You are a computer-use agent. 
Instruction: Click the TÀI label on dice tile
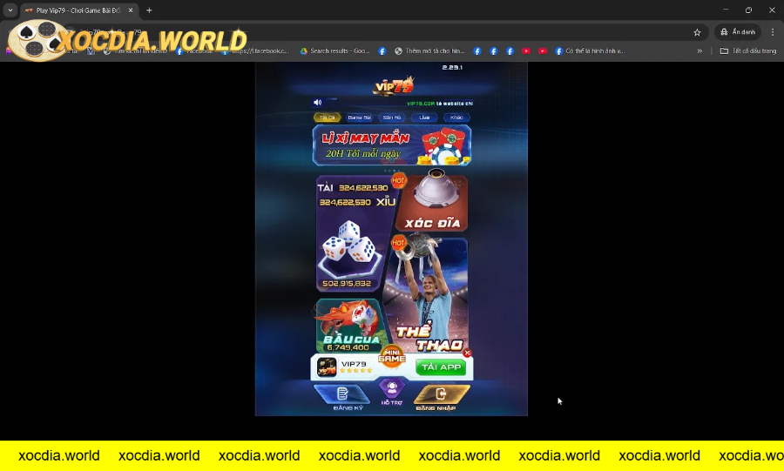click(x=325, y=188)
